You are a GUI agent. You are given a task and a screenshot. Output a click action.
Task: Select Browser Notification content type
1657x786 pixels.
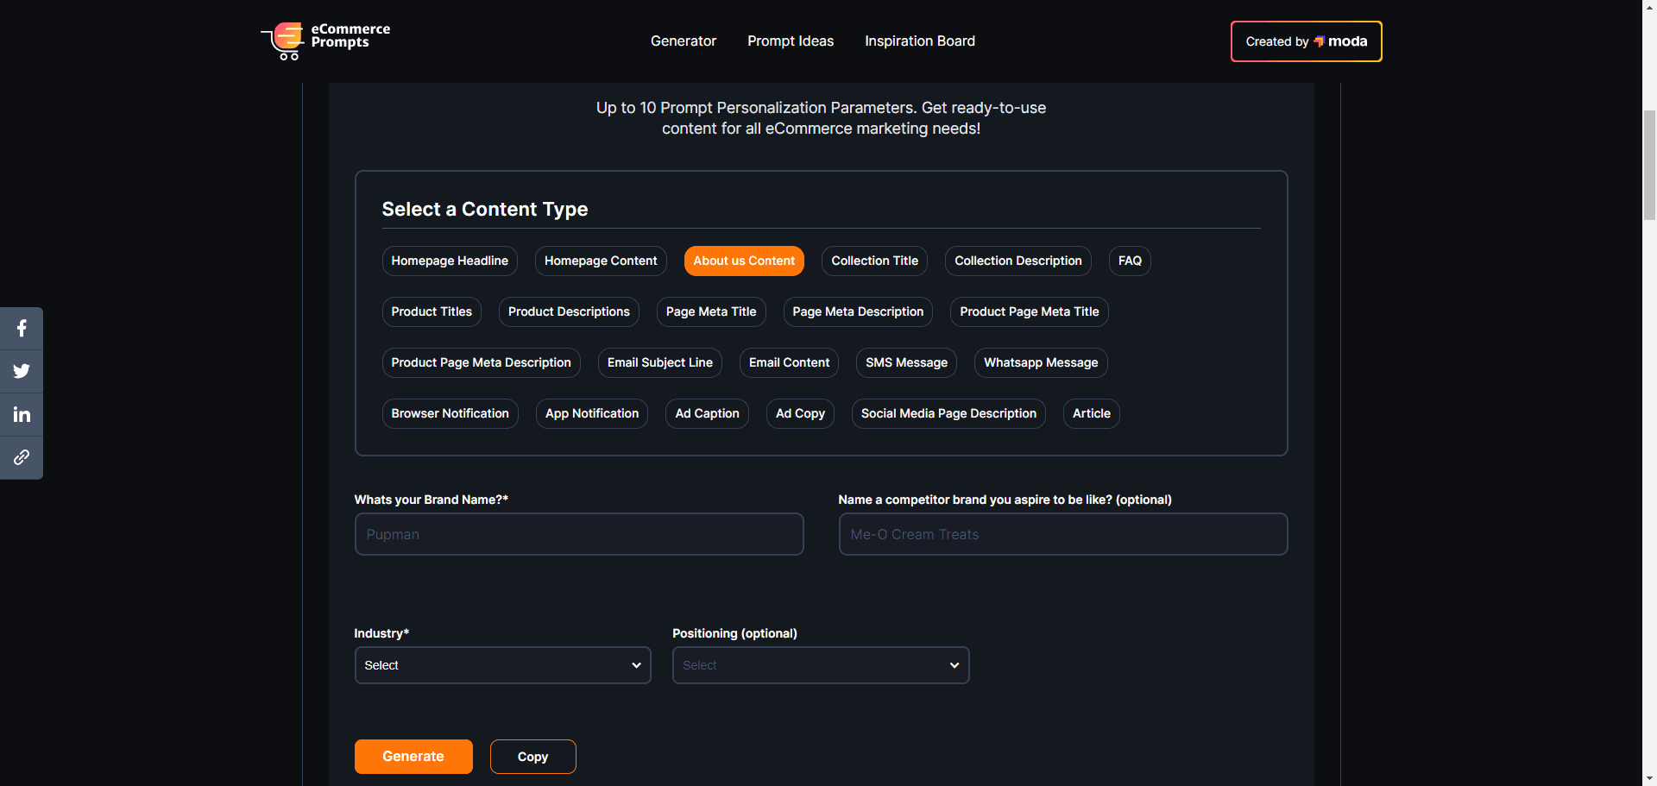(x=450, y=413)
